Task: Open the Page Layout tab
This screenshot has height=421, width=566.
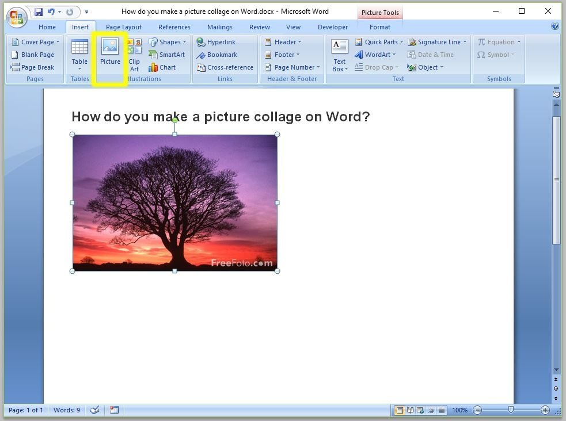Action: [124, 27]
